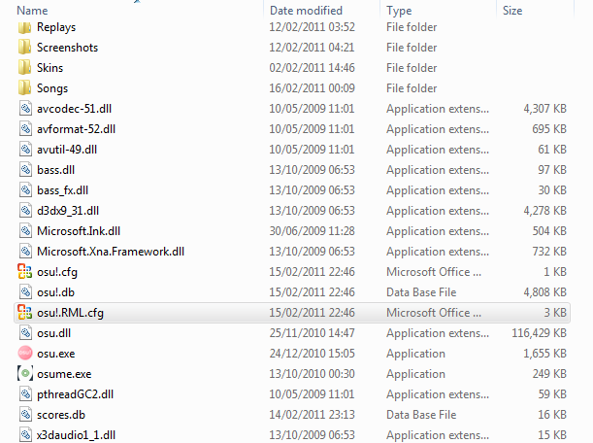Click the Microsoft.Xna.Framework.dll file icon
Viewport: 593px width, 443px height.
tap(25, 252)
